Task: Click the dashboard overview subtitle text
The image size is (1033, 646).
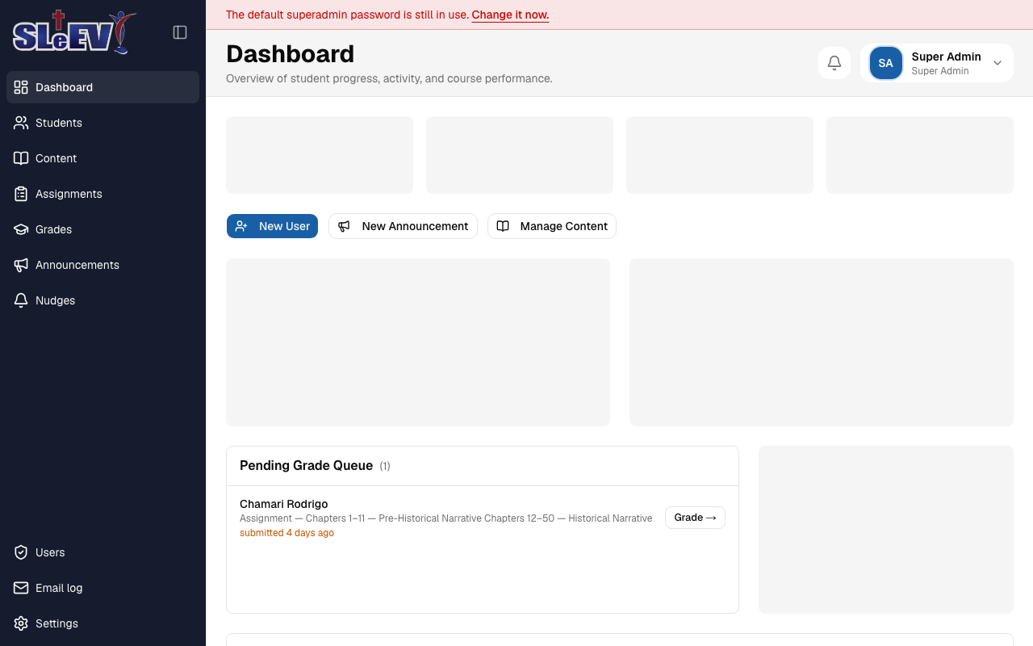Action: (389, 78)
